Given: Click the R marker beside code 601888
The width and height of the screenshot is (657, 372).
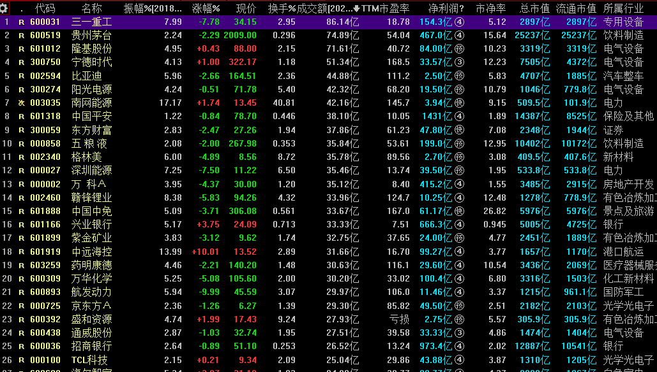Looking at the screenshot, I should 22,211.
